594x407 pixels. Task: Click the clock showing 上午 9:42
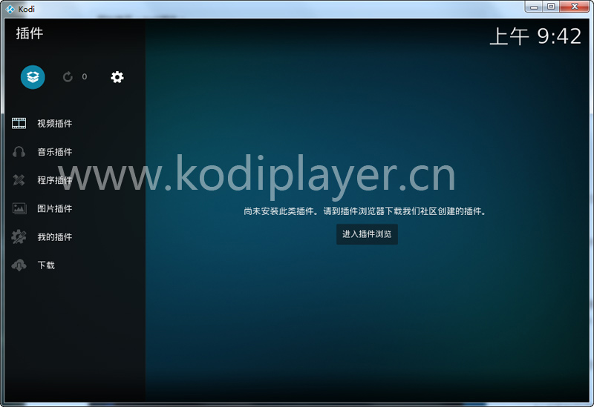coord(535,36)
